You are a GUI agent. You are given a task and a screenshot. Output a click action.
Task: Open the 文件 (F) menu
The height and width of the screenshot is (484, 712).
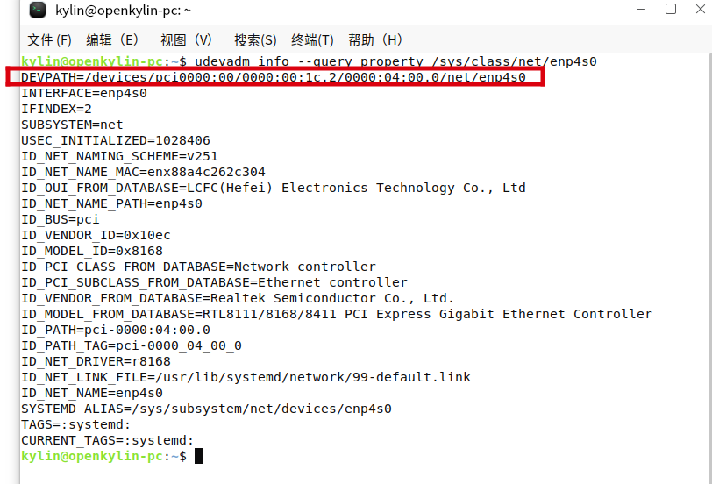tap(49, 40)
